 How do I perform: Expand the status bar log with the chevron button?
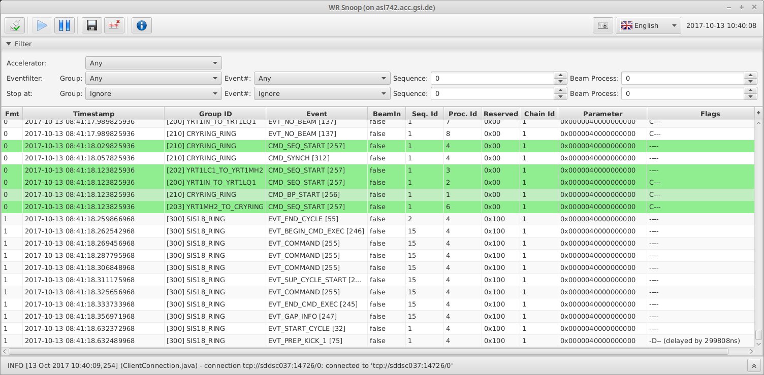point(754,365)
